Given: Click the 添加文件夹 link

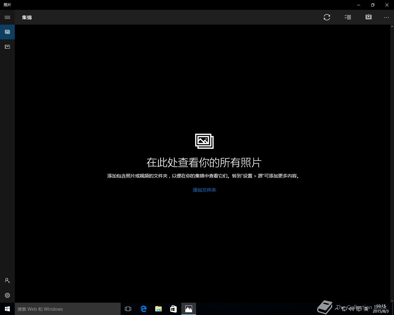Looking at the screenshot, I should tap(204, 190).
